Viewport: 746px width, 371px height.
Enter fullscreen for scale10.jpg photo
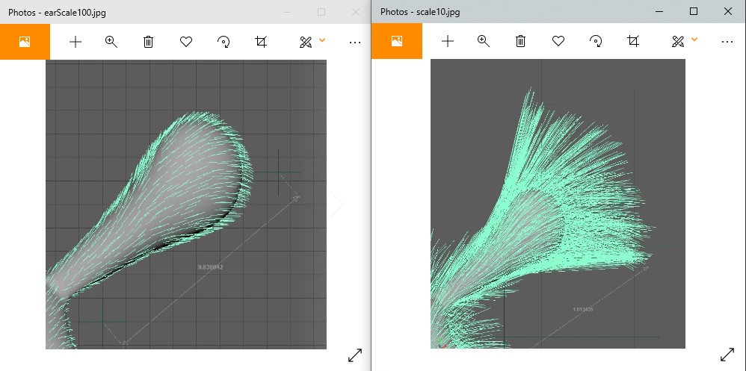727,356
